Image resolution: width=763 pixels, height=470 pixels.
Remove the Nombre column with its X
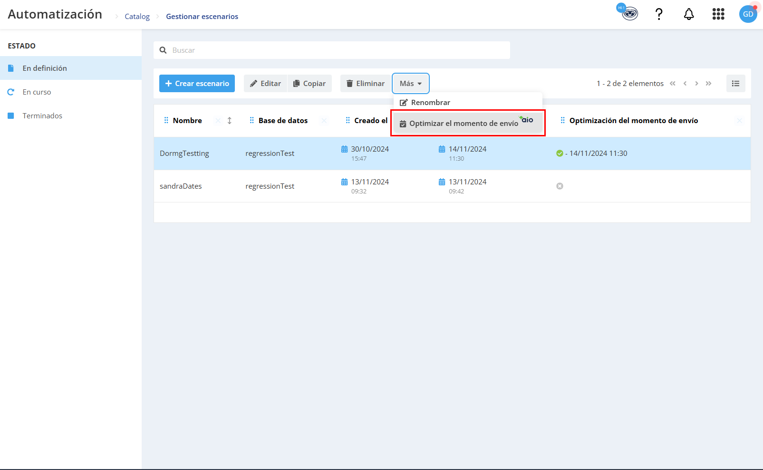pyautogui.click(x=218, y=121)
